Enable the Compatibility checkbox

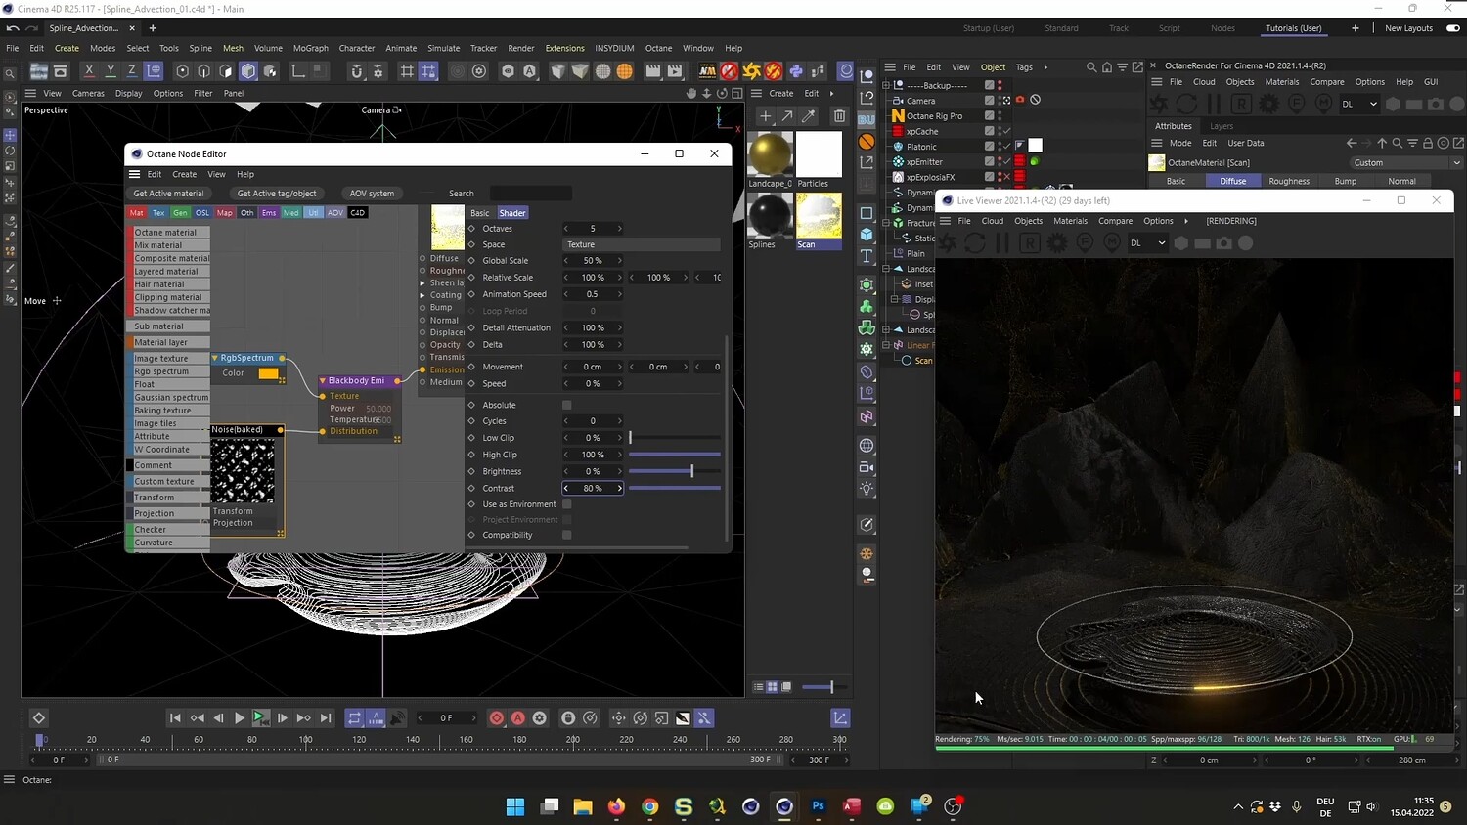567,535
